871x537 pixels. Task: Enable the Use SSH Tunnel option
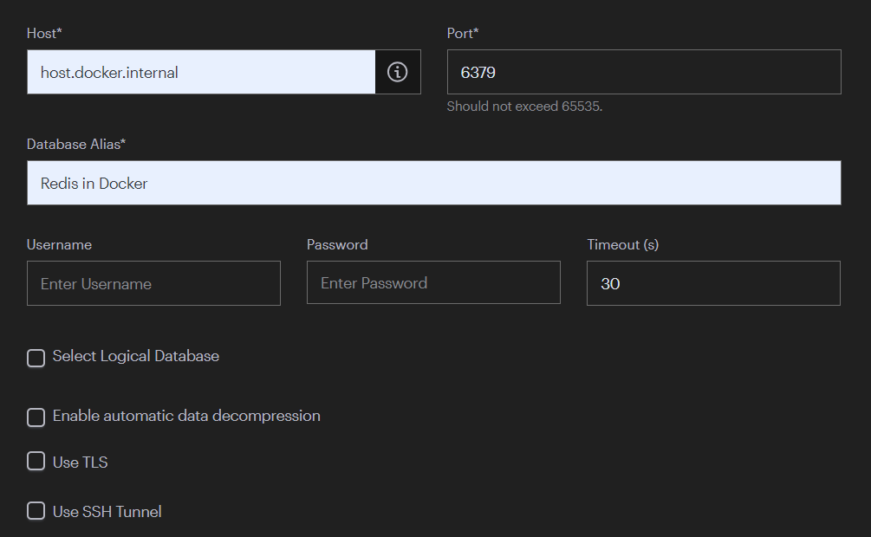(36, 511)
